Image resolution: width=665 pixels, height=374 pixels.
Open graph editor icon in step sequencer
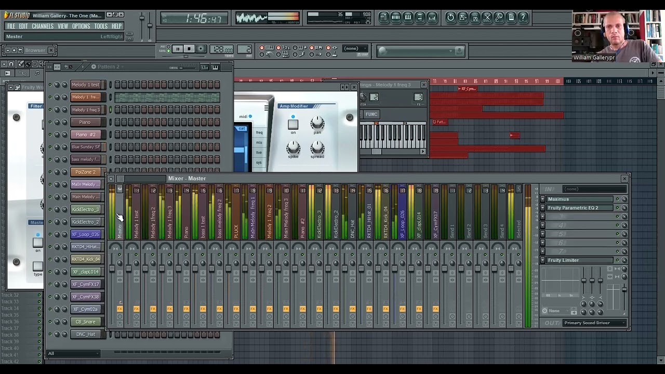205,67
